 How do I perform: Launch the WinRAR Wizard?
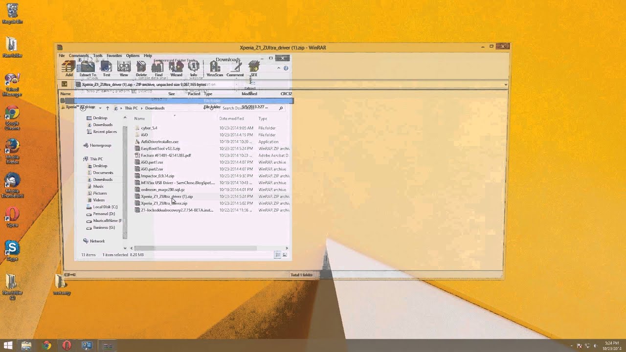176,68
